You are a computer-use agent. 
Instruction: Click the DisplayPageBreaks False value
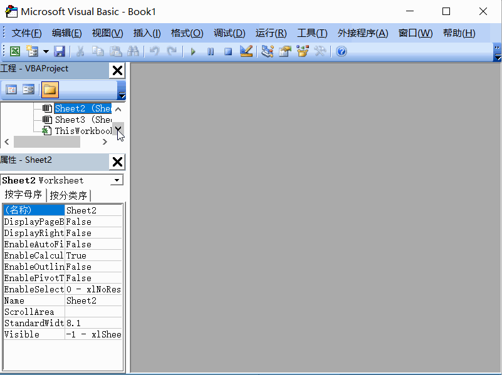point(93,222)
